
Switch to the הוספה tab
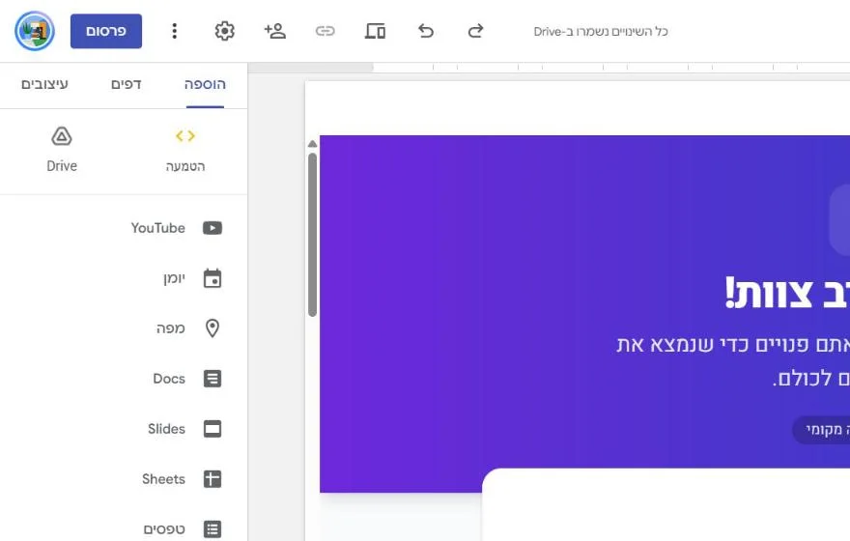pos(205,85)
